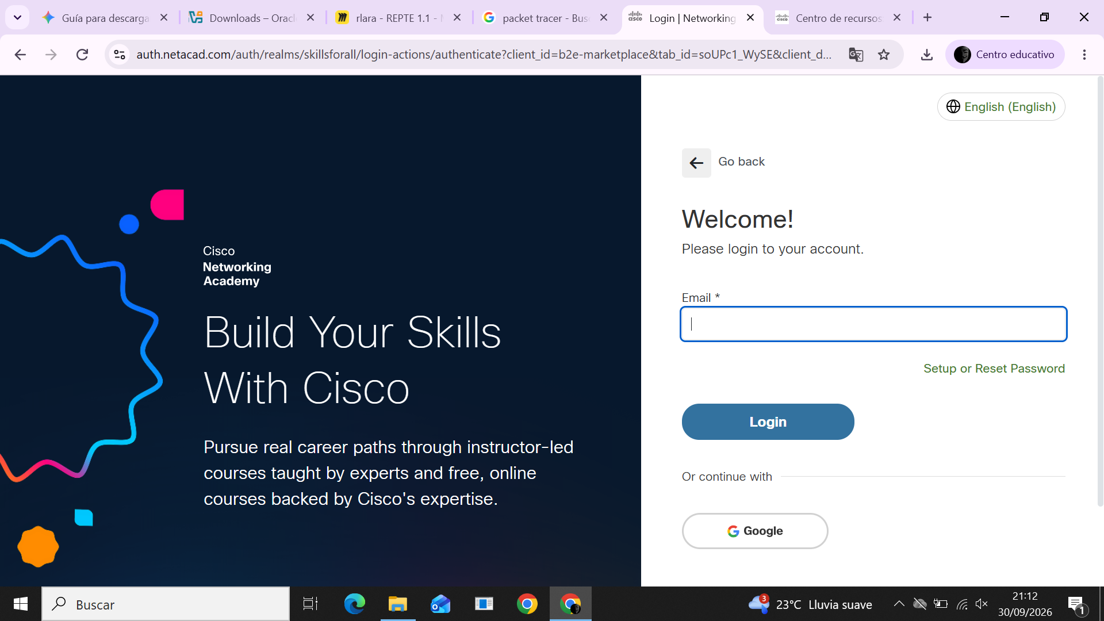Image resolution: width=1104 pixels, height=621 pixels.
Task: Click the Buscar taskbar search box
Action: pos(166,604)
